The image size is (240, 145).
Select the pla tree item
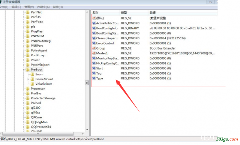33,27
